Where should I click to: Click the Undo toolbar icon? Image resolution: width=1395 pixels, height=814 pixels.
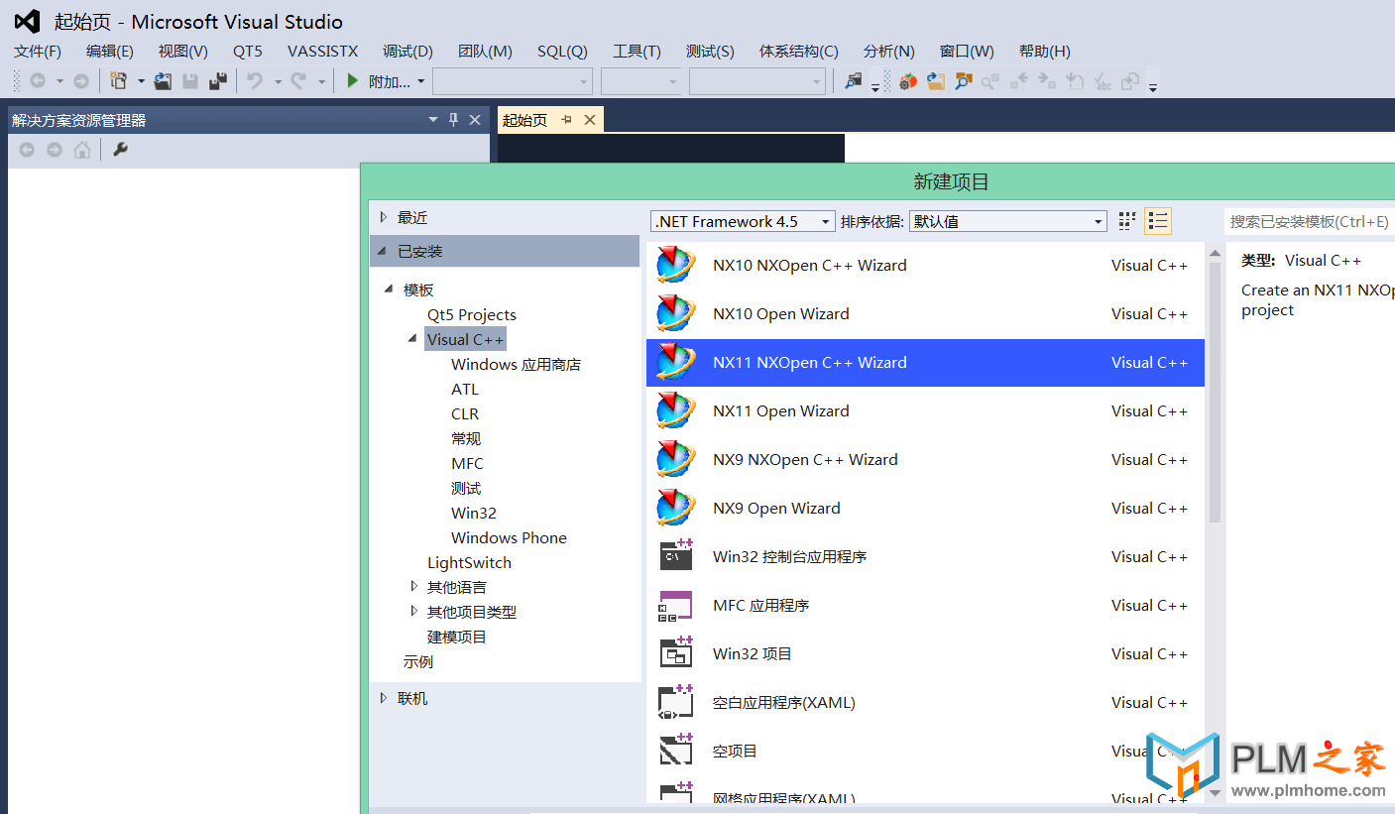(x=255, y=81)
